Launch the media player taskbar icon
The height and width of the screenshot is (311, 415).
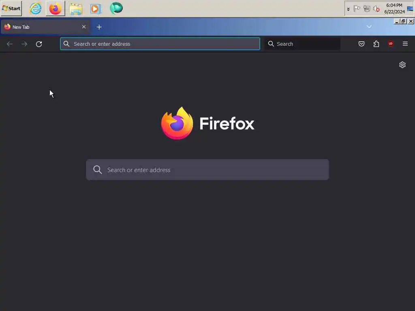click(96, 9)
